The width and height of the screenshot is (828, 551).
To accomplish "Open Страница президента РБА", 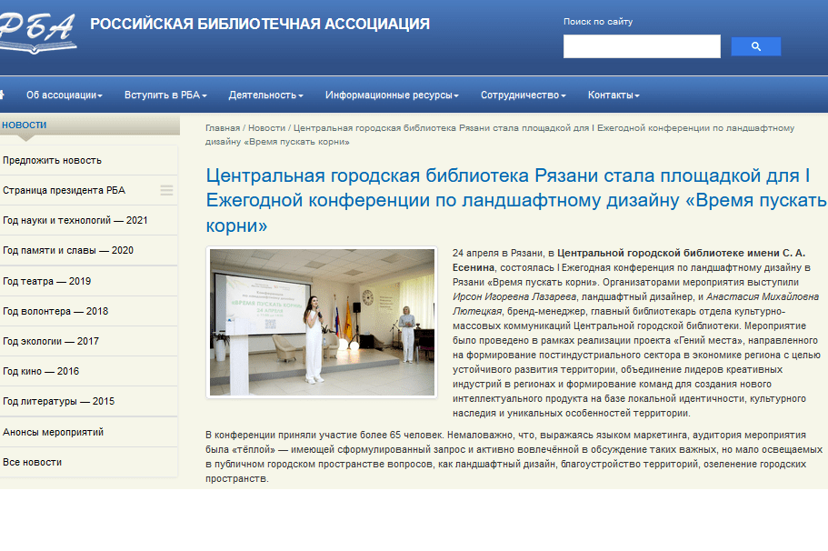I will pyautogui.click(x=64, y=190).
